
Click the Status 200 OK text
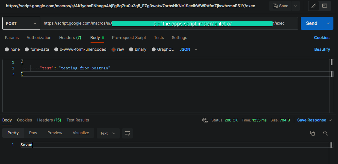225,120
